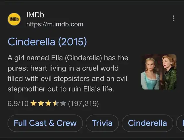Viewport: 184px width, 140px height.
Task: Click the 'stepmother out to ruin' description line
Action: (x=61, y=89)
